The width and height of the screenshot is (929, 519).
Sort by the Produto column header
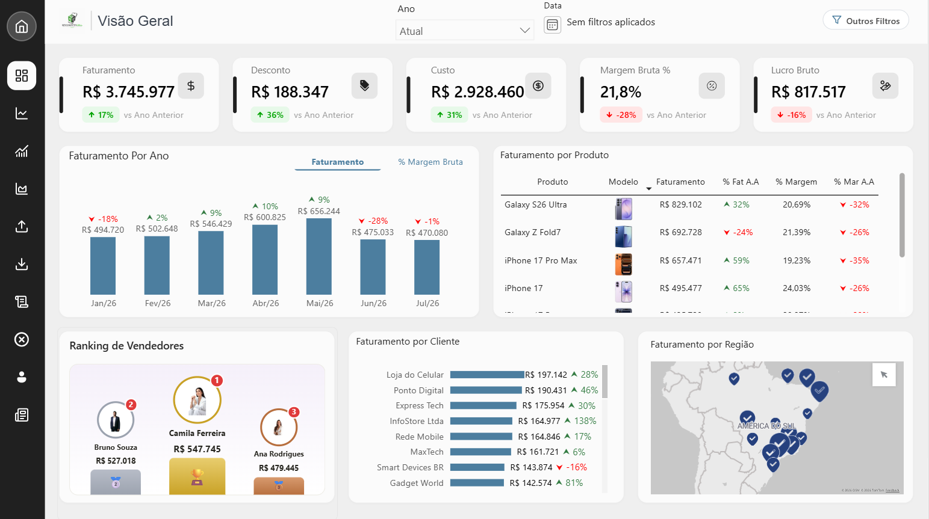[553, 182]
